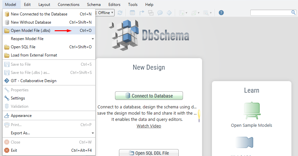Open the SQL run icon dropdown arrow
The width and height of the screenshot is (298, 156).
(186, 13)
